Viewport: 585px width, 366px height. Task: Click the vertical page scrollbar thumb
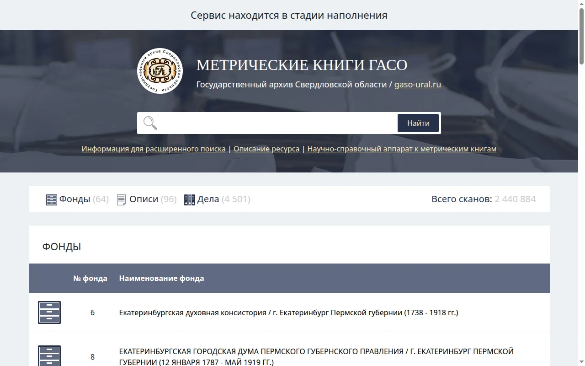point(581,37)
